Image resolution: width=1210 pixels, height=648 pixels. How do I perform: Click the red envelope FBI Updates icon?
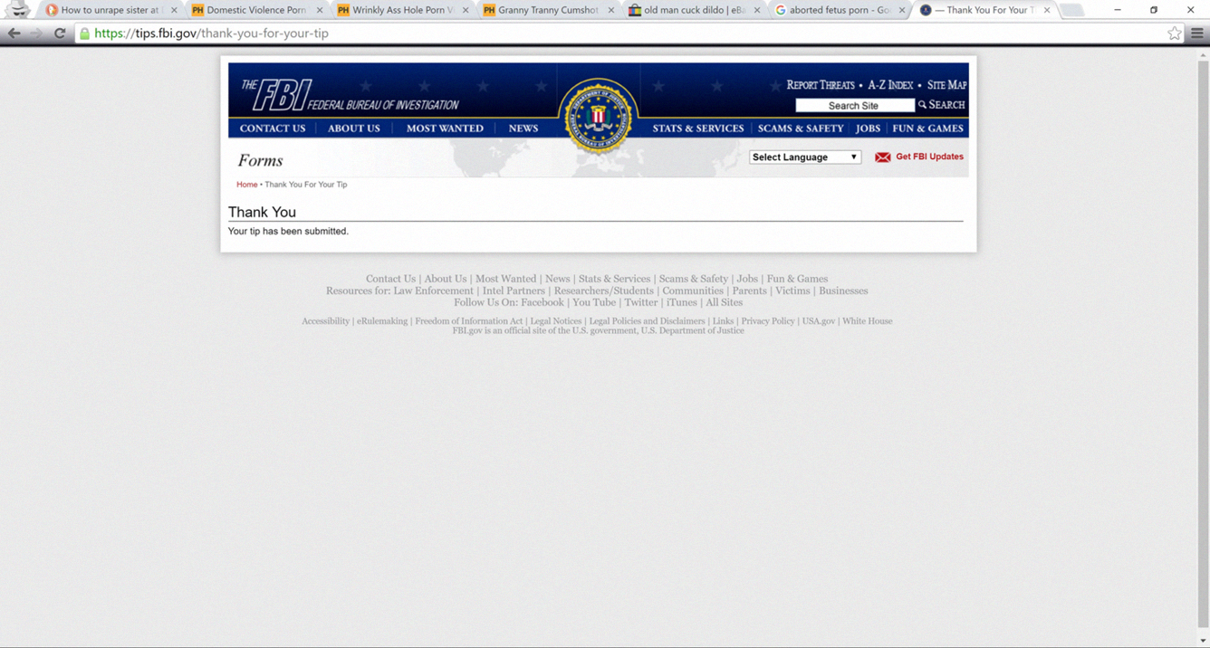tap(882, 157)
